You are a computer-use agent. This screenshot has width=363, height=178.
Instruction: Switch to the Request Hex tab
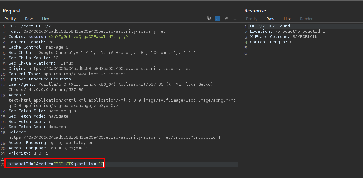(x=46, y=19)
